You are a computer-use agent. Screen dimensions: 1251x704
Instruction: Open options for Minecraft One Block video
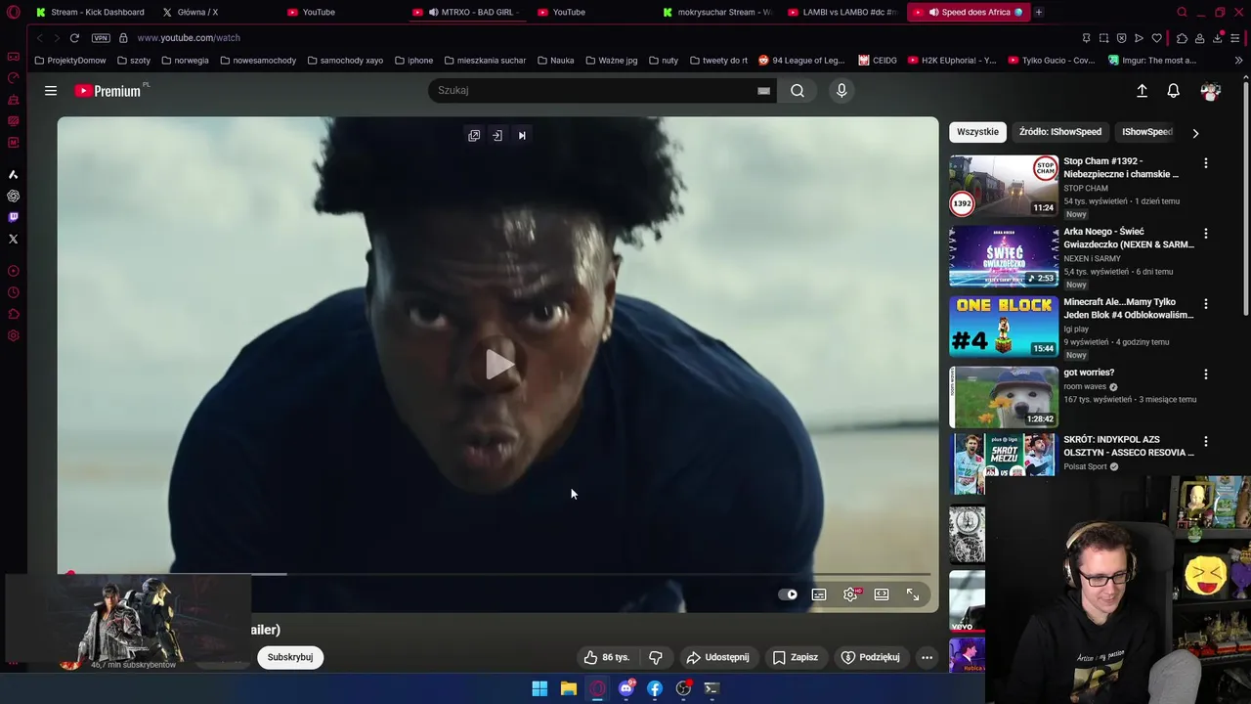[1205, 304]
